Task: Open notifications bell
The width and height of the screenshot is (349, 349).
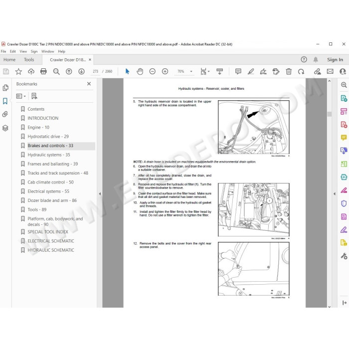Action: (x=316, y=59)
